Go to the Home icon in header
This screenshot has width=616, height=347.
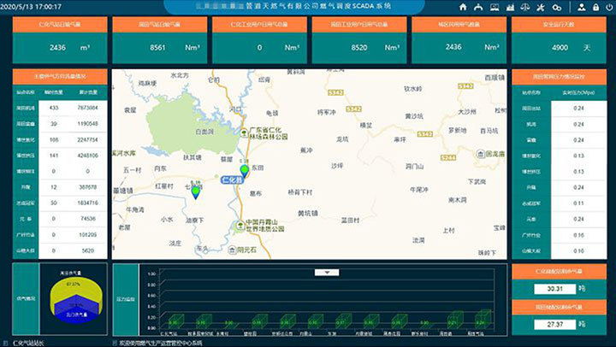[463, 7]
